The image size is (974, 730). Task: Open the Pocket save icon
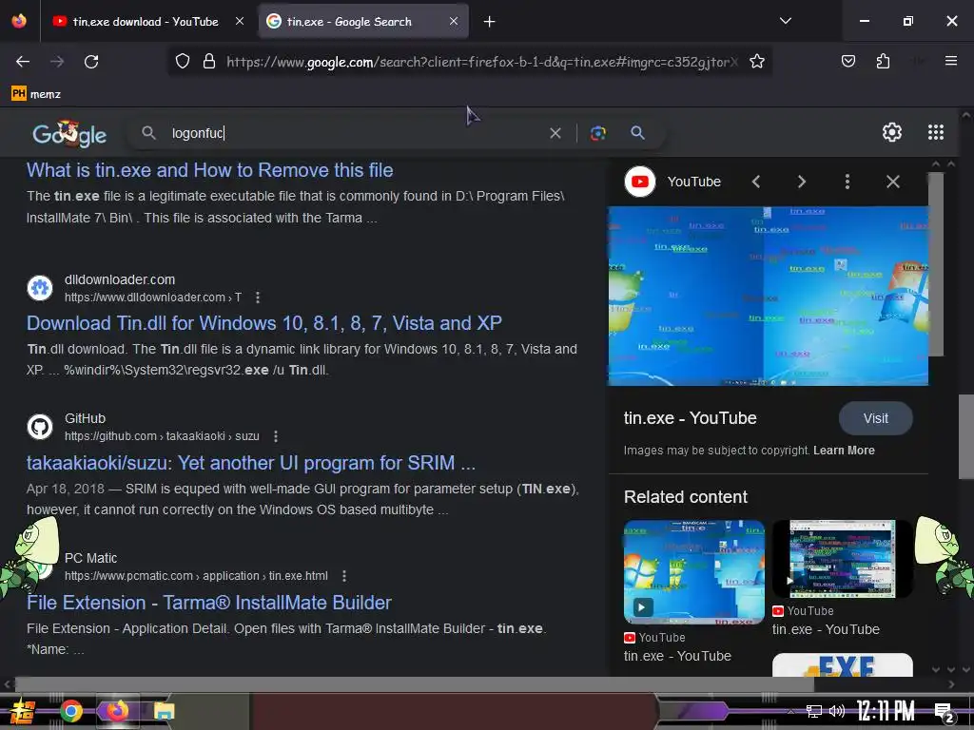(x=847, y=61)
